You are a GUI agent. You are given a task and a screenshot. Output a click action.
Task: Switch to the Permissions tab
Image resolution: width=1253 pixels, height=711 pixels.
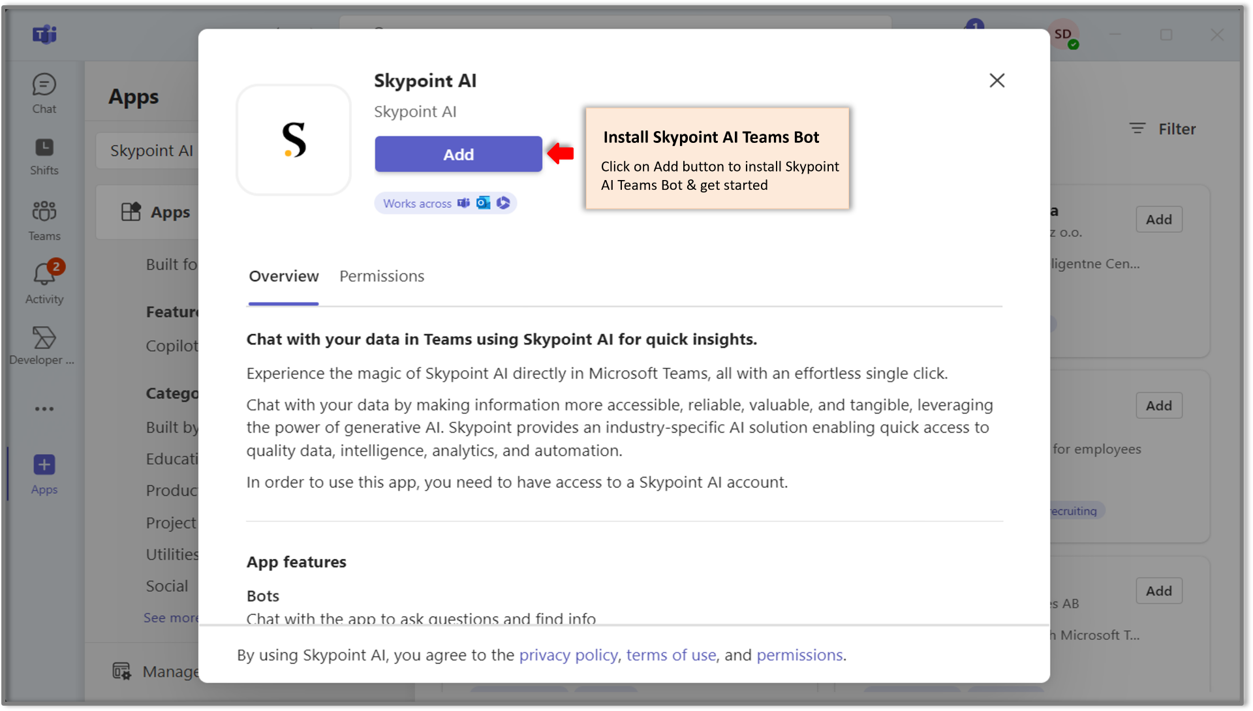pos(381,275)
